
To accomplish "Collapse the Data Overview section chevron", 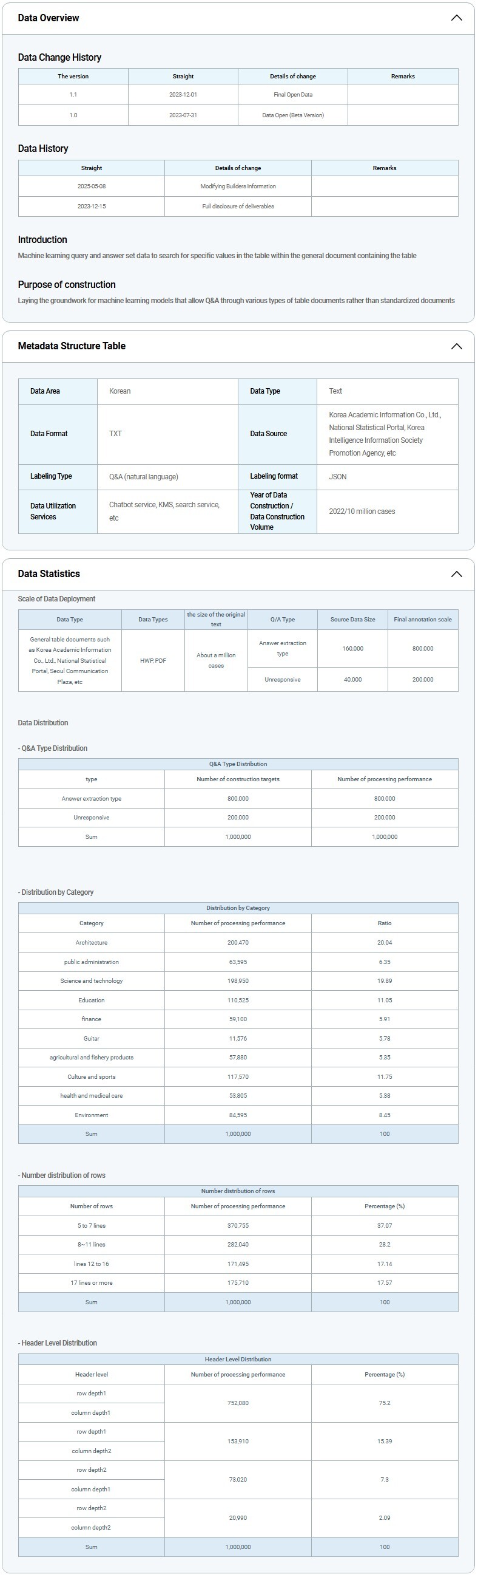I will click(x=456, y=18).
